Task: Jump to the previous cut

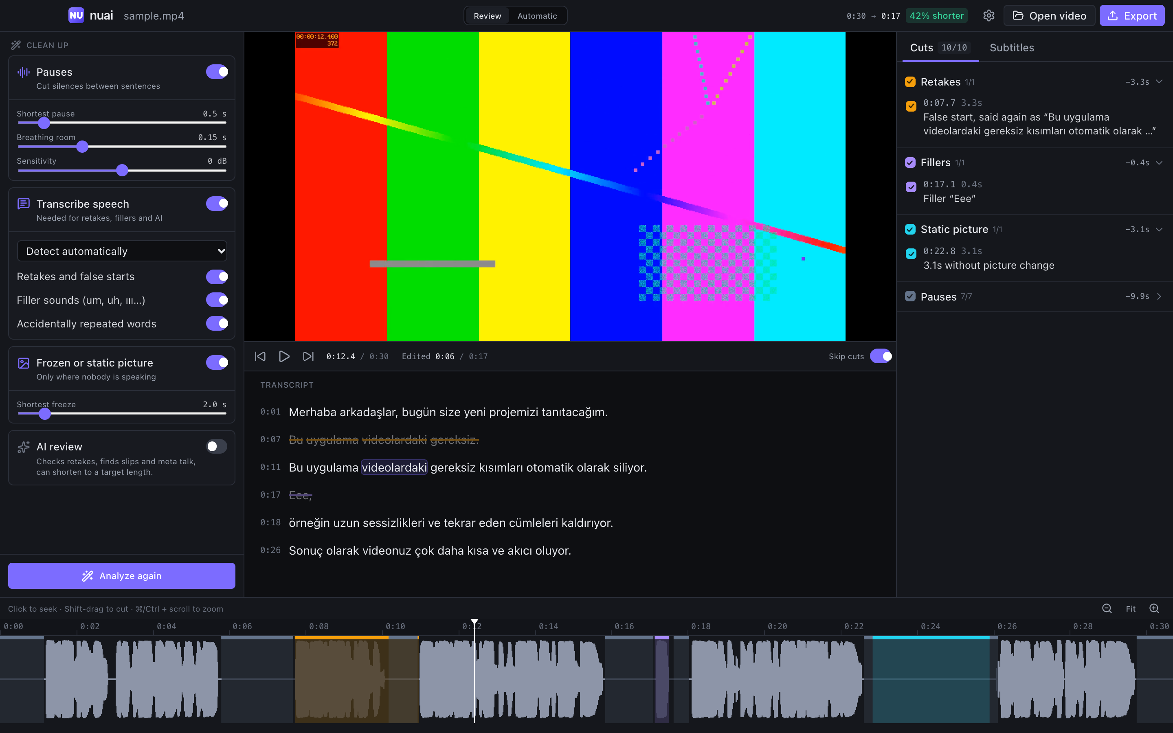Action: tap(260, 356)
